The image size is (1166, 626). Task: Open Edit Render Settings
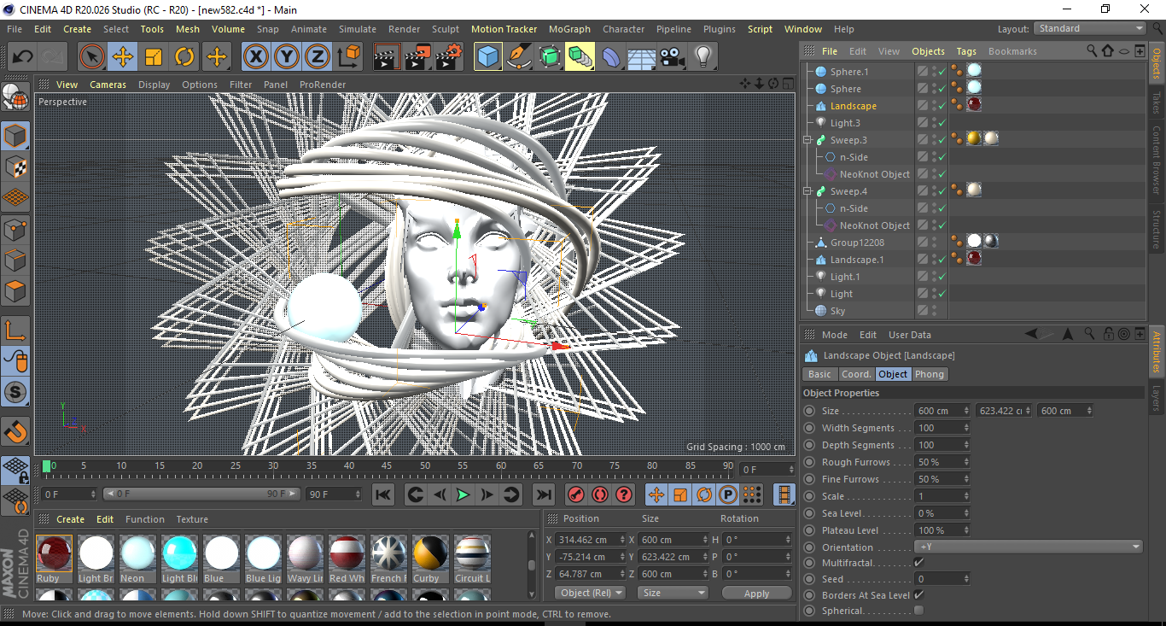[449, 57]
